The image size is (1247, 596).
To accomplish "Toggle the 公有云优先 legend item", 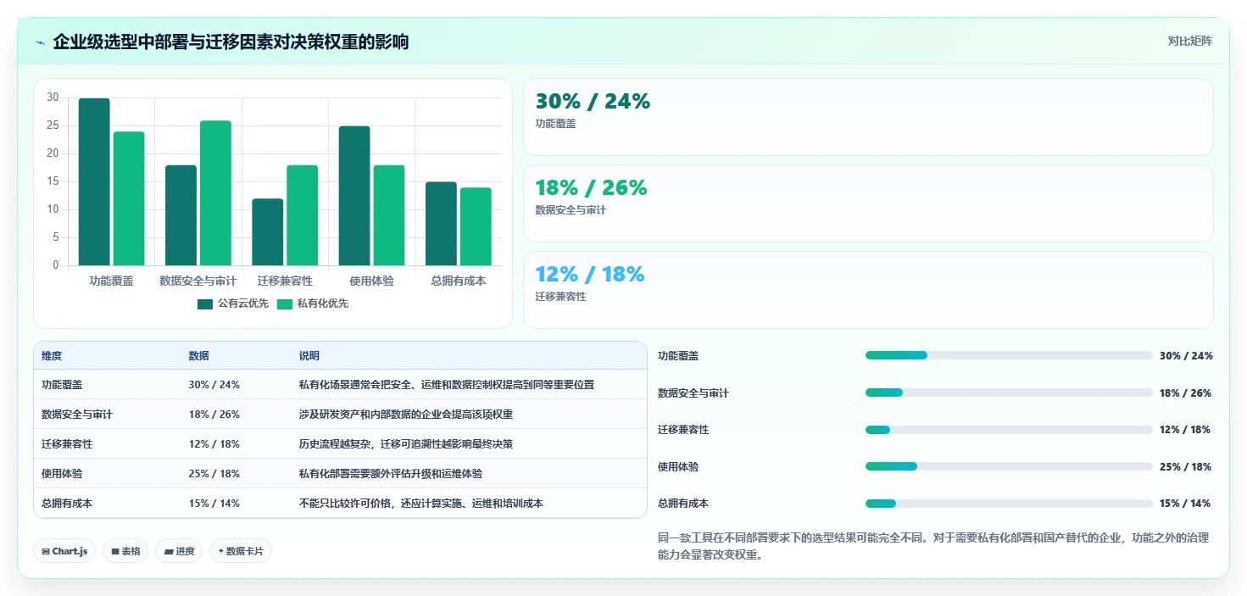I will [233, 304].
